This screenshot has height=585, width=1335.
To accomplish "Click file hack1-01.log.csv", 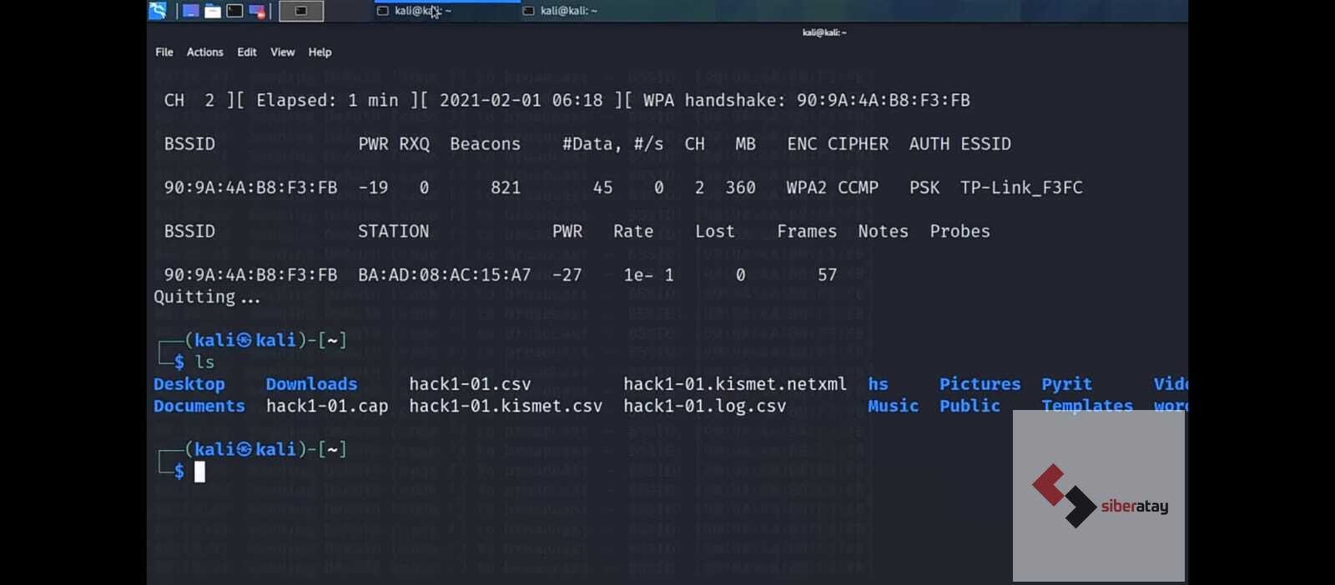I will 705,406.
